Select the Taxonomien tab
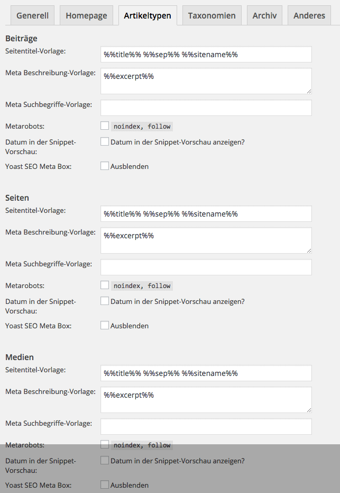Viewport: 340px width, 493px height. [212, 15]
